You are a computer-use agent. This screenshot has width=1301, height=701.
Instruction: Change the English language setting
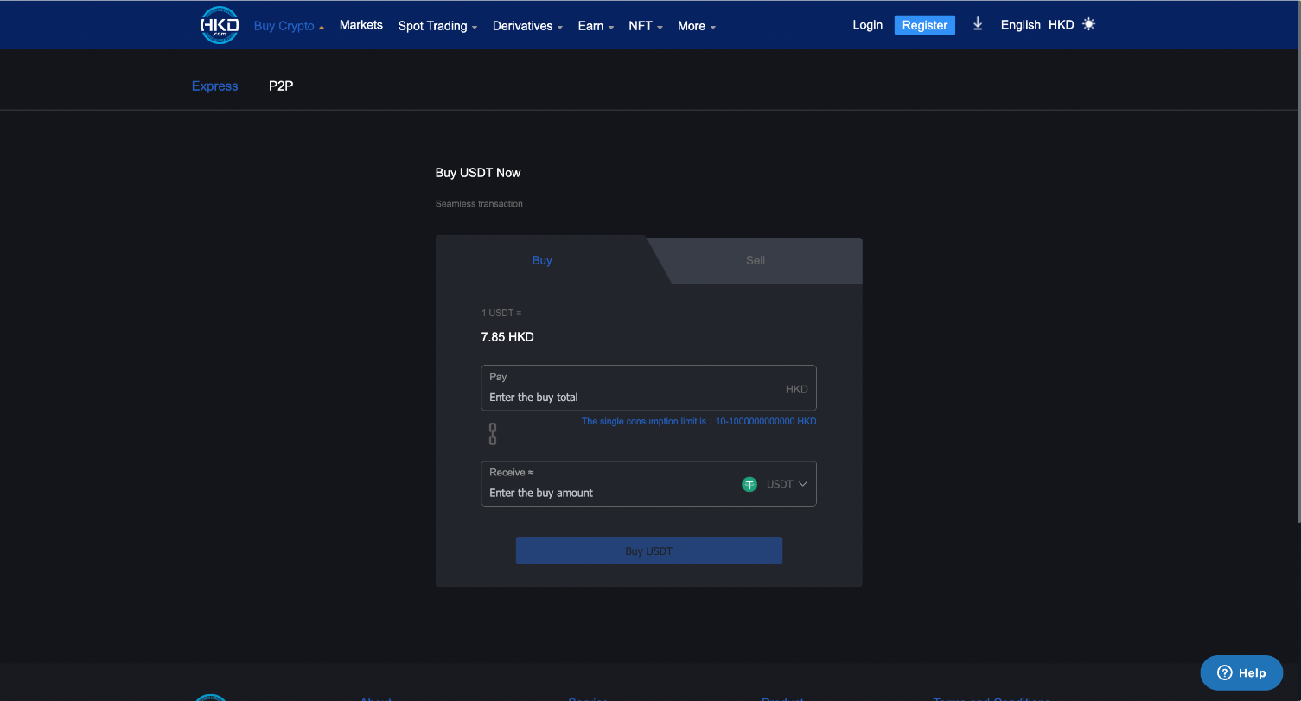(x=1020, y=25)
